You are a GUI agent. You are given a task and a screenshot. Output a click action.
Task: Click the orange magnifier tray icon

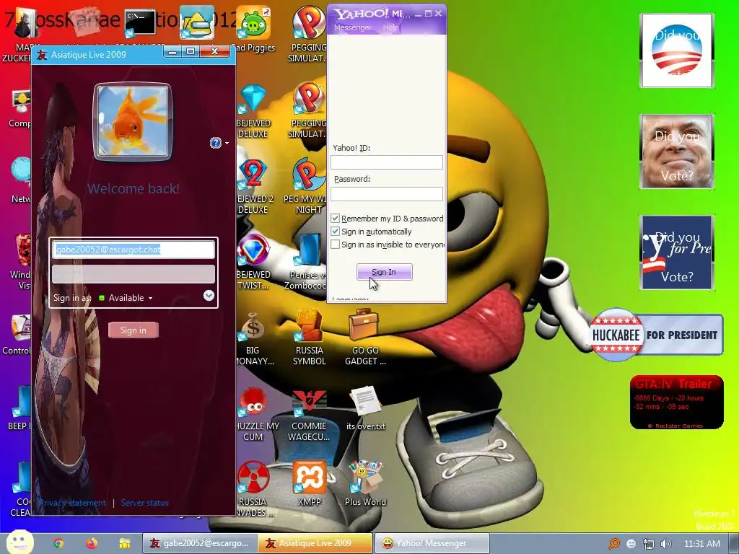tap(614, 544)
